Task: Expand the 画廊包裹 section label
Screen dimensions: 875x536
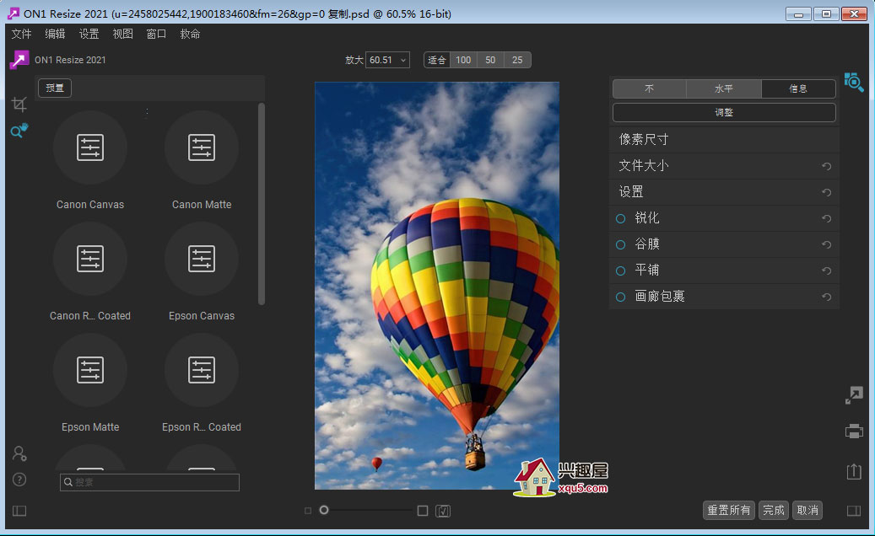Action: pos(660,297)
